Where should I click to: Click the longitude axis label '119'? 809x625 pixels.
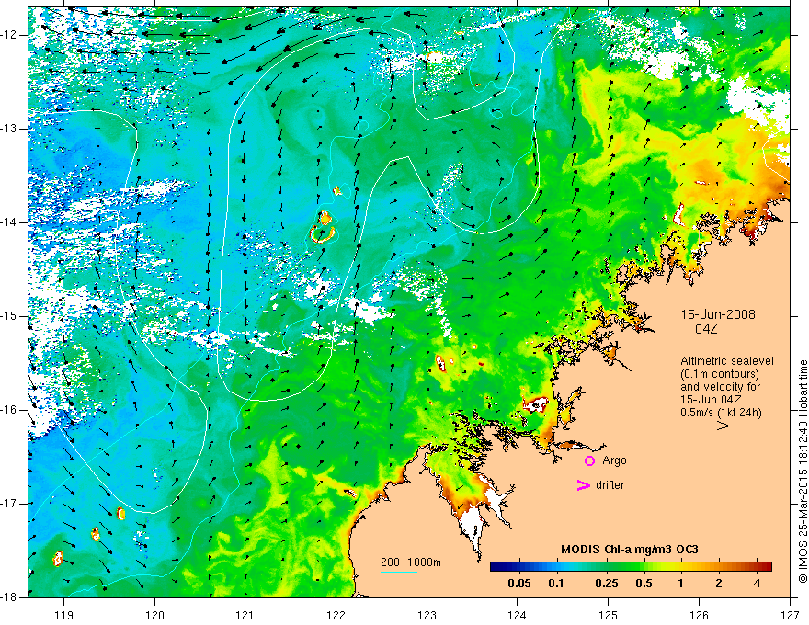click(64, 616)
